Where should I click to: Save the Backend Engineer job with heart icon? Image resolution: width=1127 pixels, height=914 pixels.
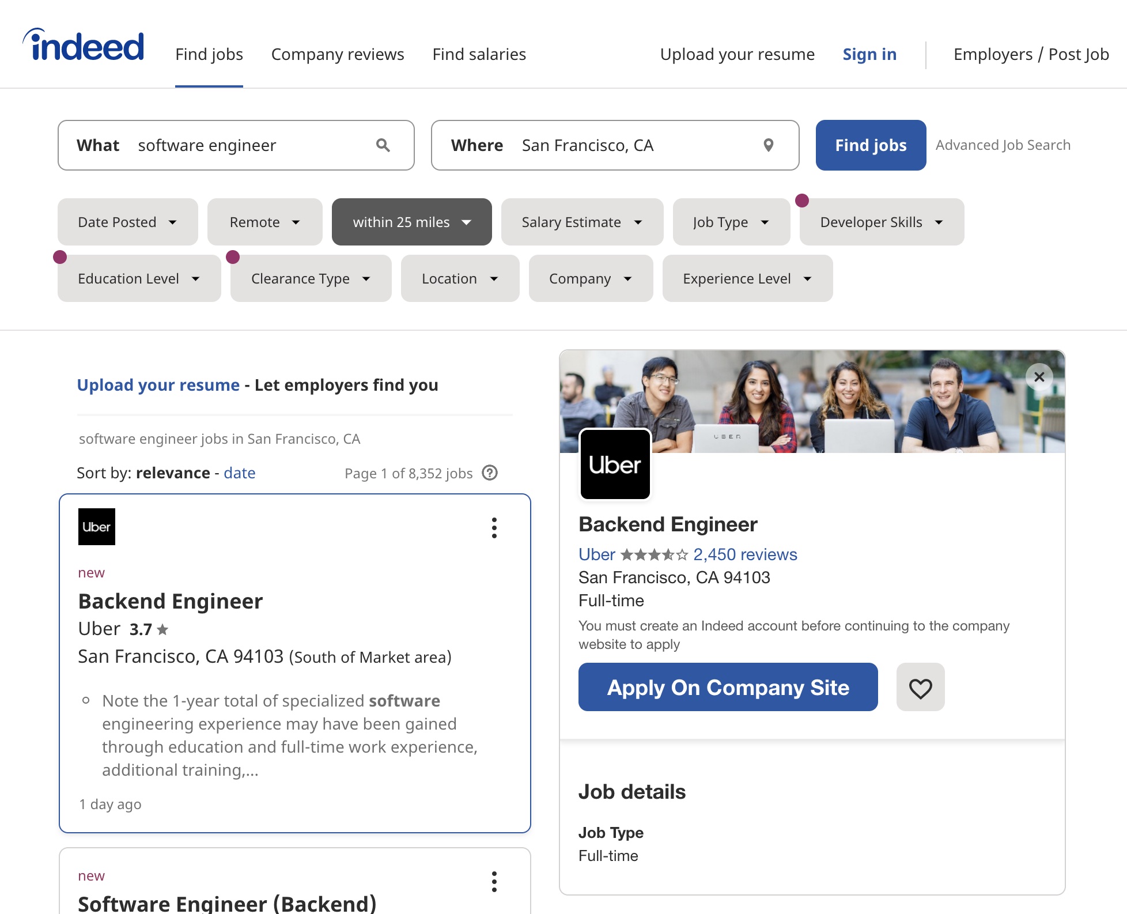[920, 687]
